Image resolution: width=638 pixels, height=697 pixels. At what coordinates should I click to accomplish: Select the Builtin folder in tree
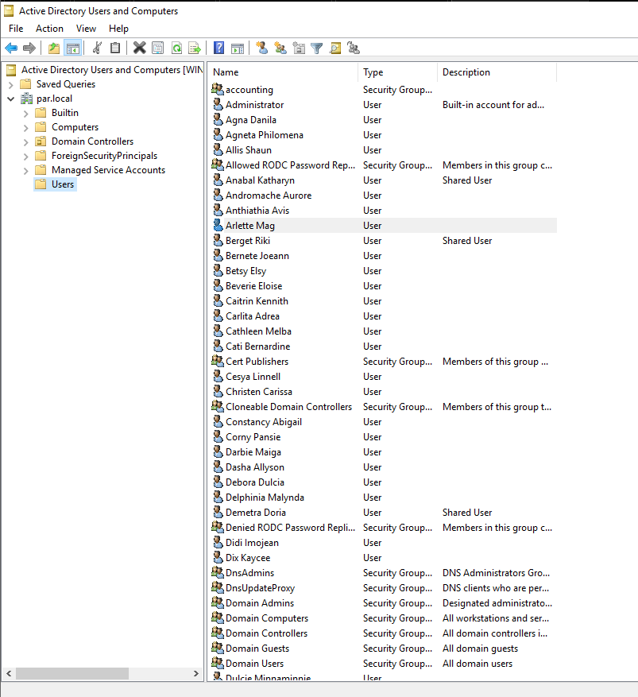pos(57,113)
